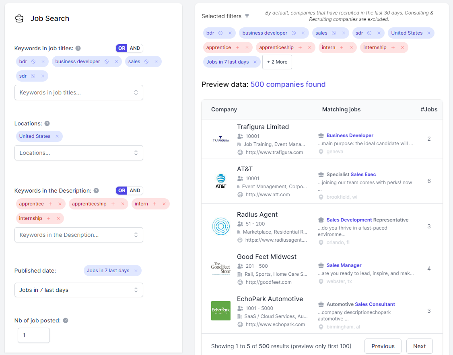Screen dimensions: 453x355
Task: Click the Nb of job posted field
Action: [x=34, y=335]
